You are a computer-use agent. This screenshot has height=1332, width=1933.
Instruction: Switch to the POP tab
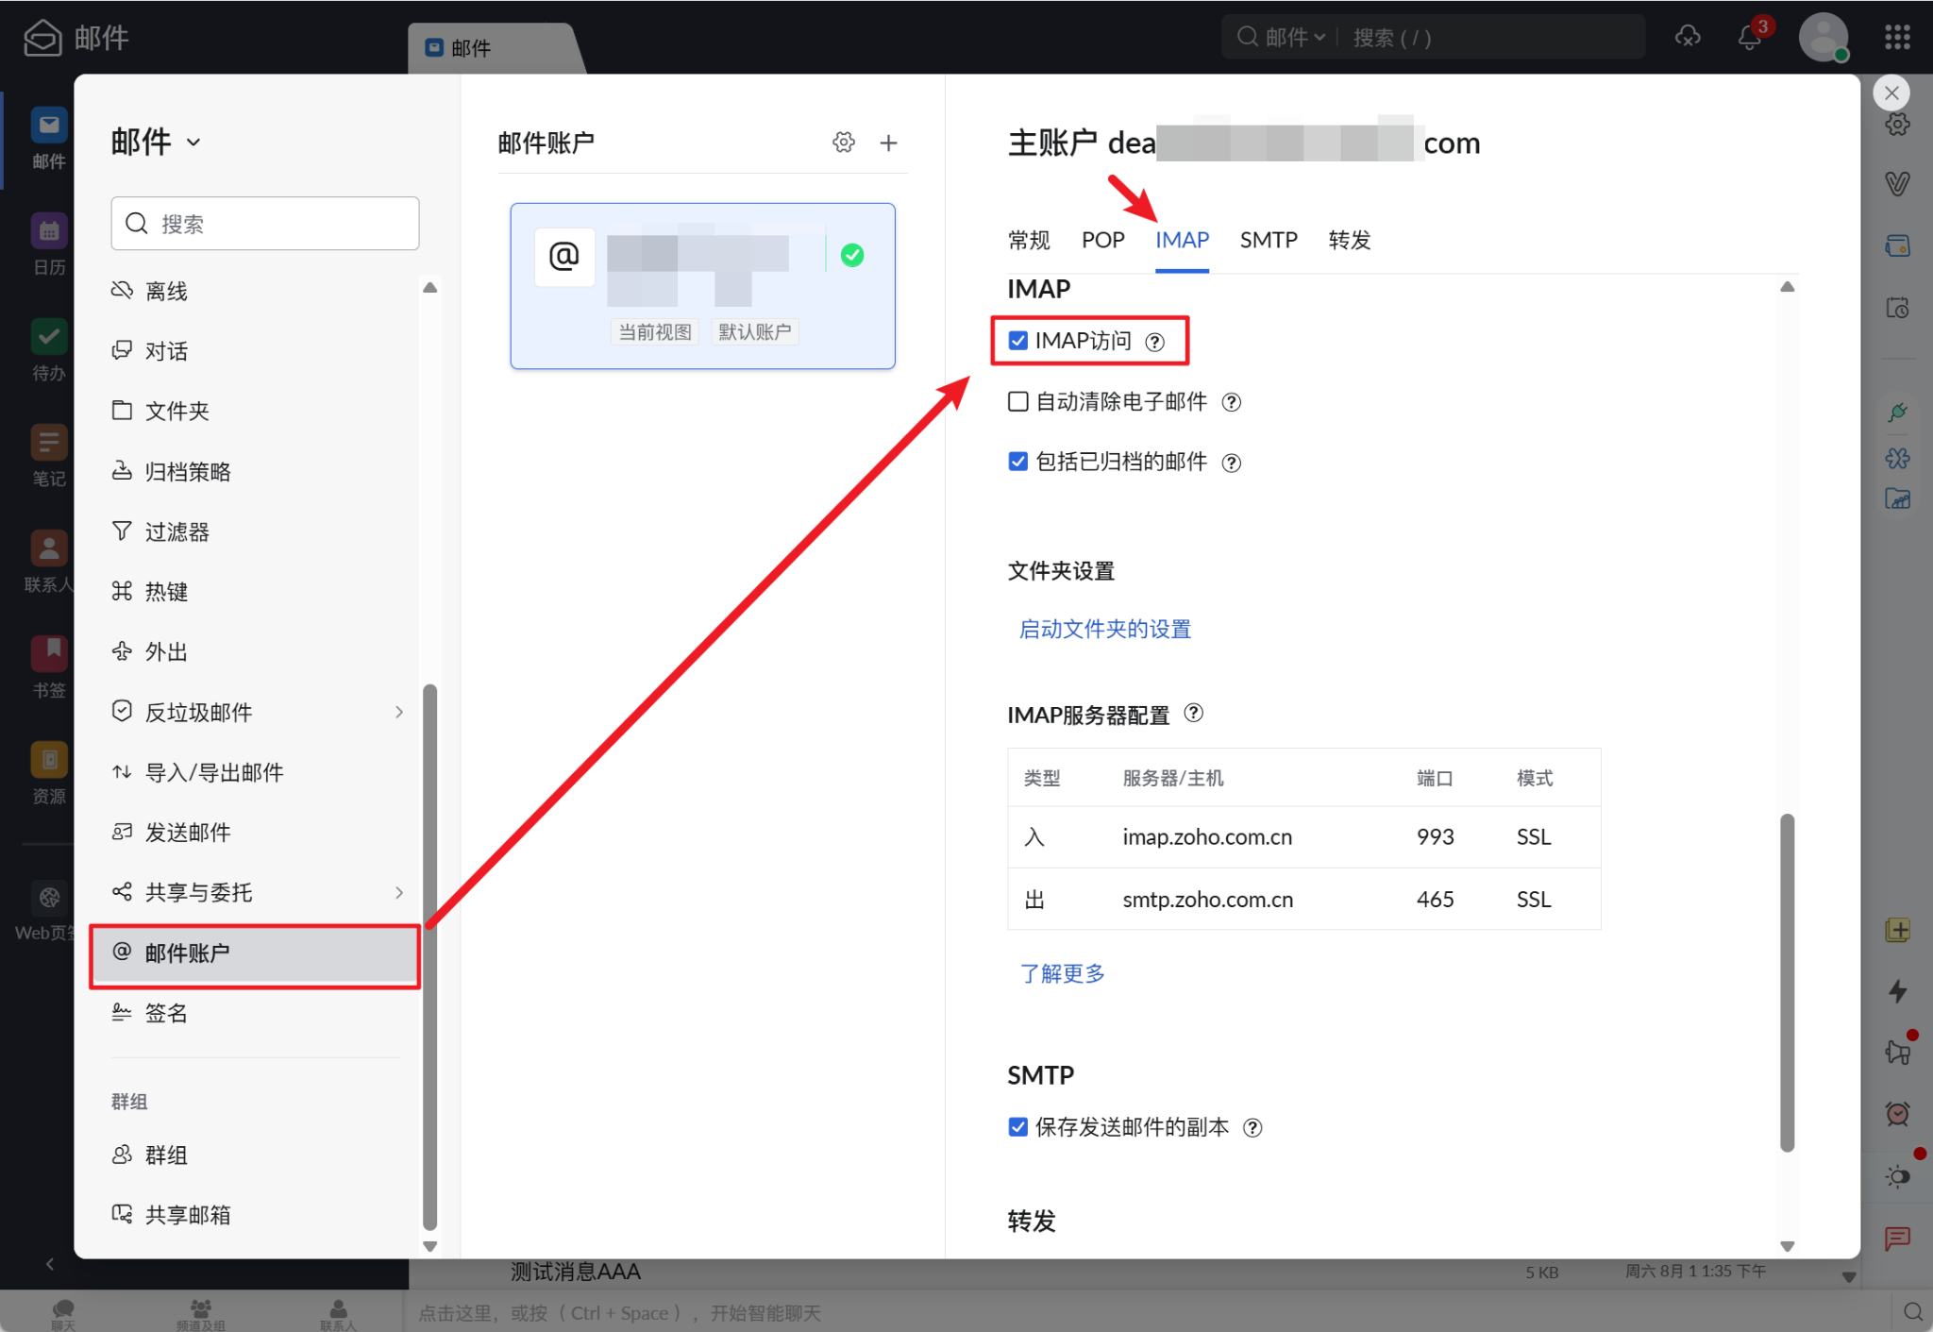pyautogui.click(x=1102, y=240)
